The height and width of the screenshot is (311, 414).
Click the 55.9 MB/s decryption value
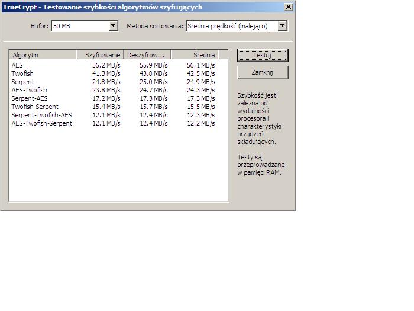click(153, 65)
